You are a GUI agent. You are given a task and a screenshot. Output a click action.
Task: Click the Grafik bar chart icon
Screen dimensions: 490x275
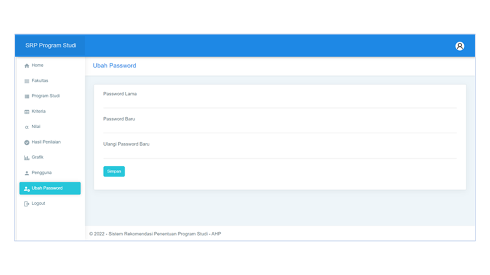coord(27,158)
